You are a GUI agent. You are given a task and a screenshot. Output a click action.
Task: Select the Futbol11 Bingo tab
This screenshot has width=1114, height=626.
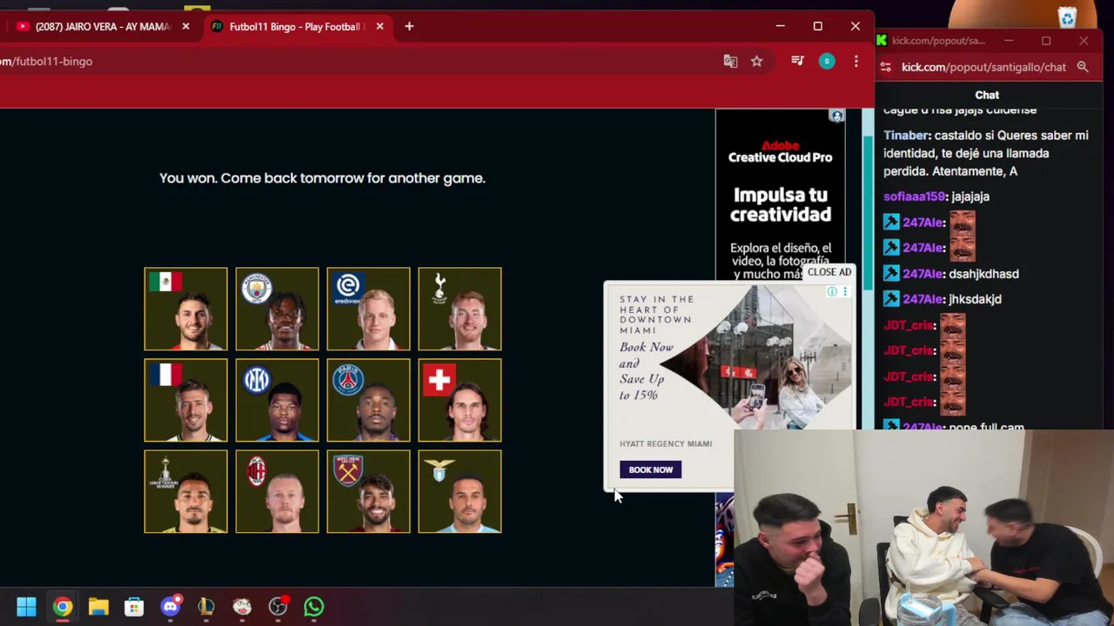click(299, 26)
